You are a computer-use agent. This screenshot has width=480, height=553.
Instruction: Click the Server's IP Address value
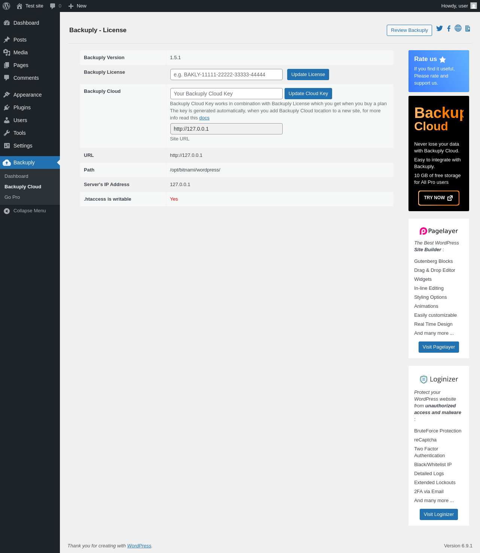[x=180, y=185]
